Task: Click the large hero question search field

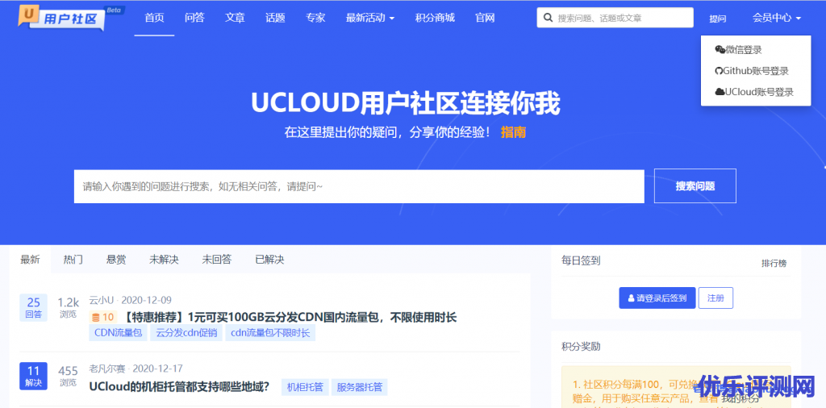Action: coord(359,186)
